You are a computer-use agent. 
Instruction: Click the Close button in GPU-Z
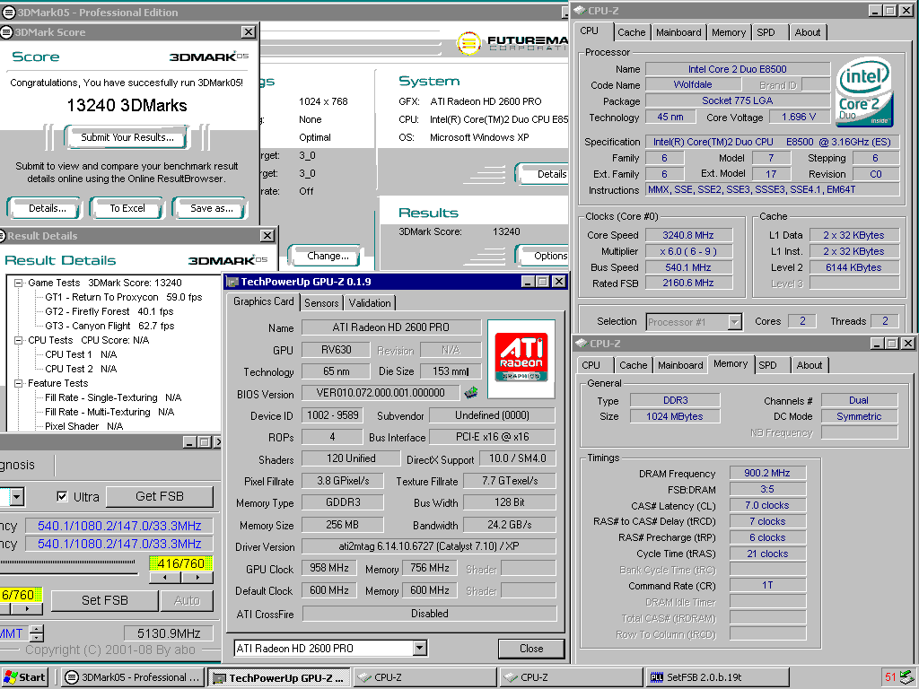pos(531,649)
